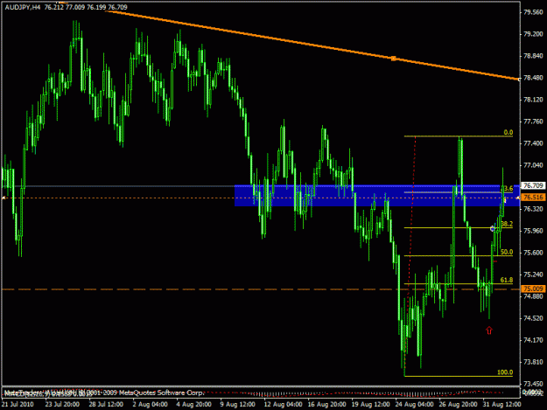Click the 21 Jul 2010 date label

[18, 405]
